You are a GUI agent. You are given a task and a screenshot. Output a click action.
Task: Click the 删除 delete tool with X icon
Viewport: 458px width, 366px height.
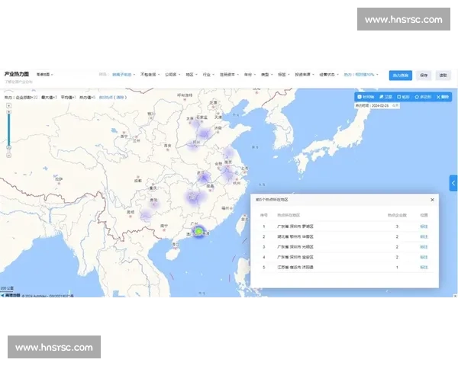click(442, 97)
